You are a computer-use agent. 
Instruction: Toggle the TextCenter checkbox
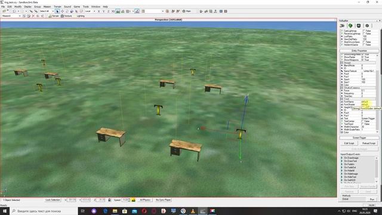pyautogui.click(x=362, y=121)
